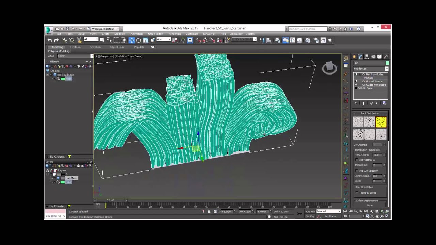Viewport: 436px width, 245px height.
Task: Click the Key Filters button
Action: (331, 216)
